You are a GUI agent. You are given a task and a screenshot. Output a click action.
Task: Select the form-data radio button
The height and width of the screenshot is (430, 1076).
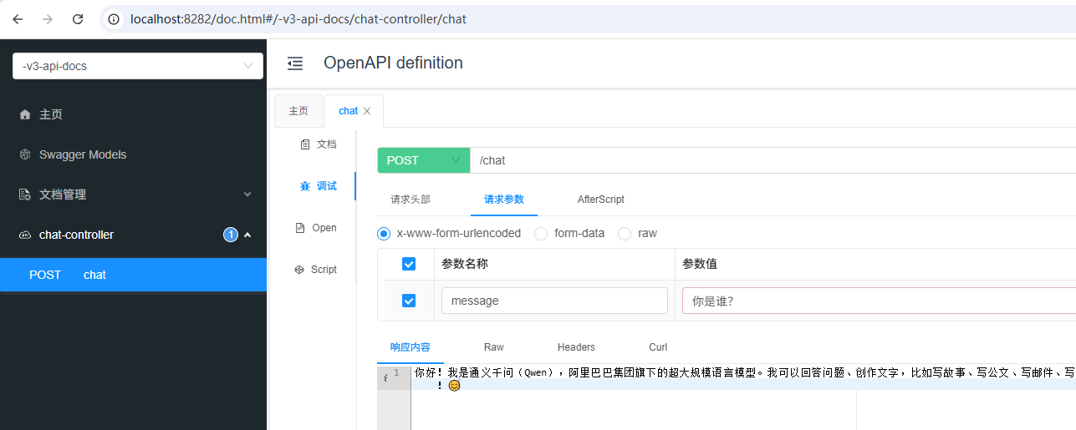(541, 234)
